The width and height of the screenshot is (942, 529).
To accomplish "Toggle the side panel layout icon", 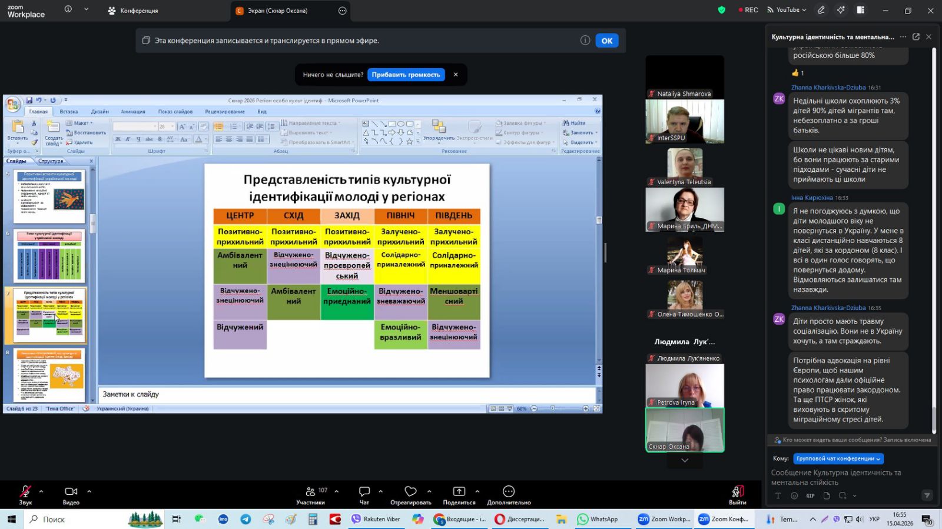I will (x=860, y=10).
